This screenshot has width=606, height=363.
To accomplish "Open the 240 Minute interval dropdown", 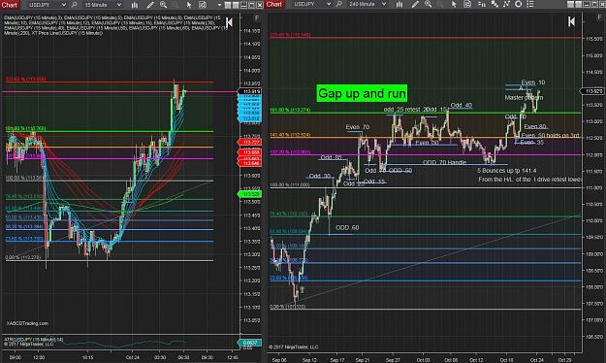I will pyautogui.click(x=367, y=4).
